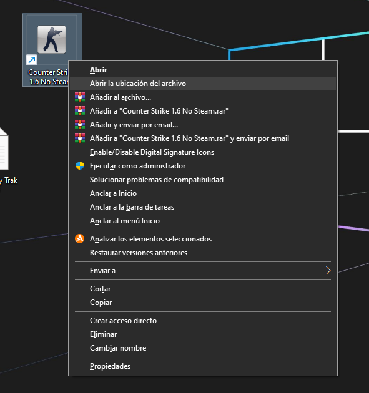Open Propiedades from the context menu
369x393 pixels.
point(203,366)
